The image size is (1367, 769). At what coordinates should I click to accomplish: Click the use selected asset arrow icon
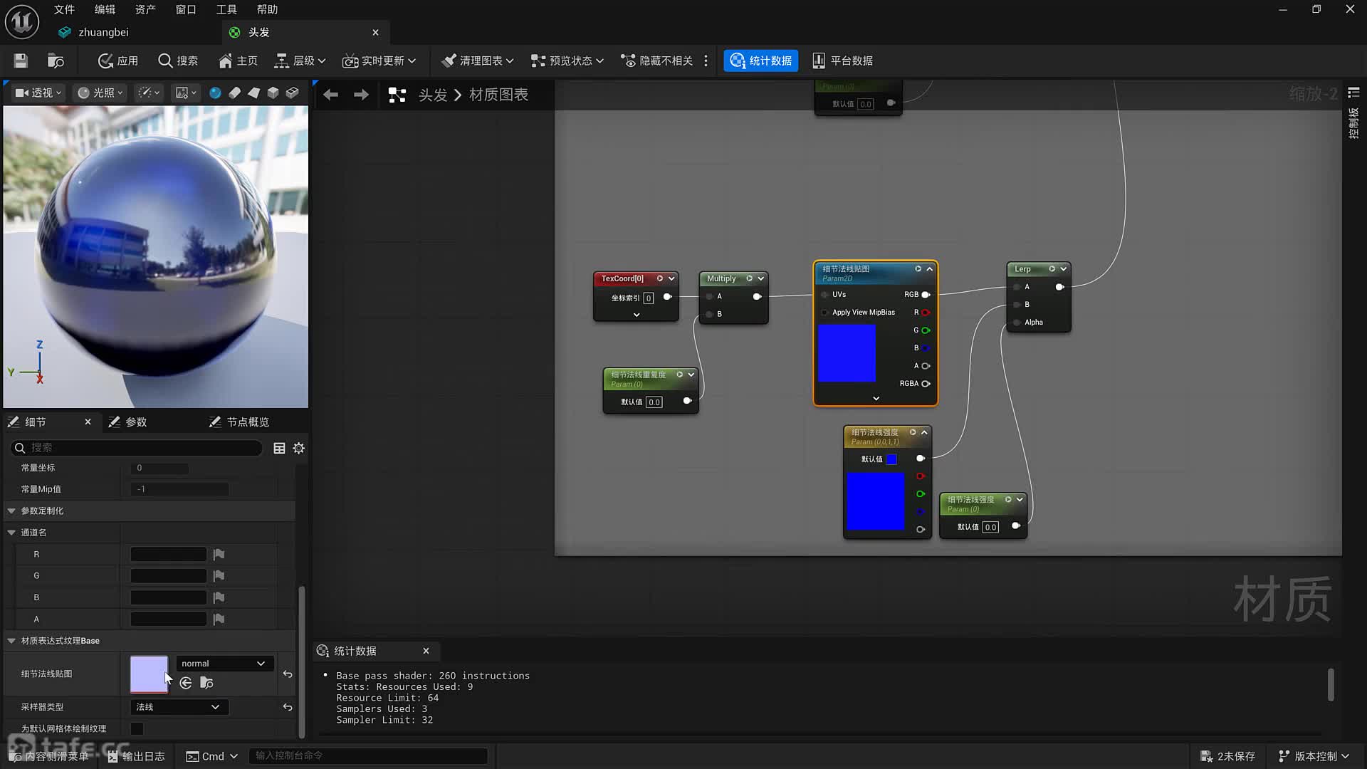[x=186, y=683]
